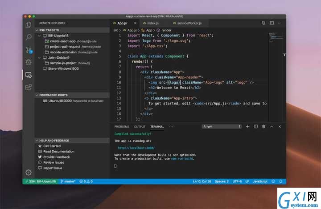Split the terminal panel

pos(256,127)
